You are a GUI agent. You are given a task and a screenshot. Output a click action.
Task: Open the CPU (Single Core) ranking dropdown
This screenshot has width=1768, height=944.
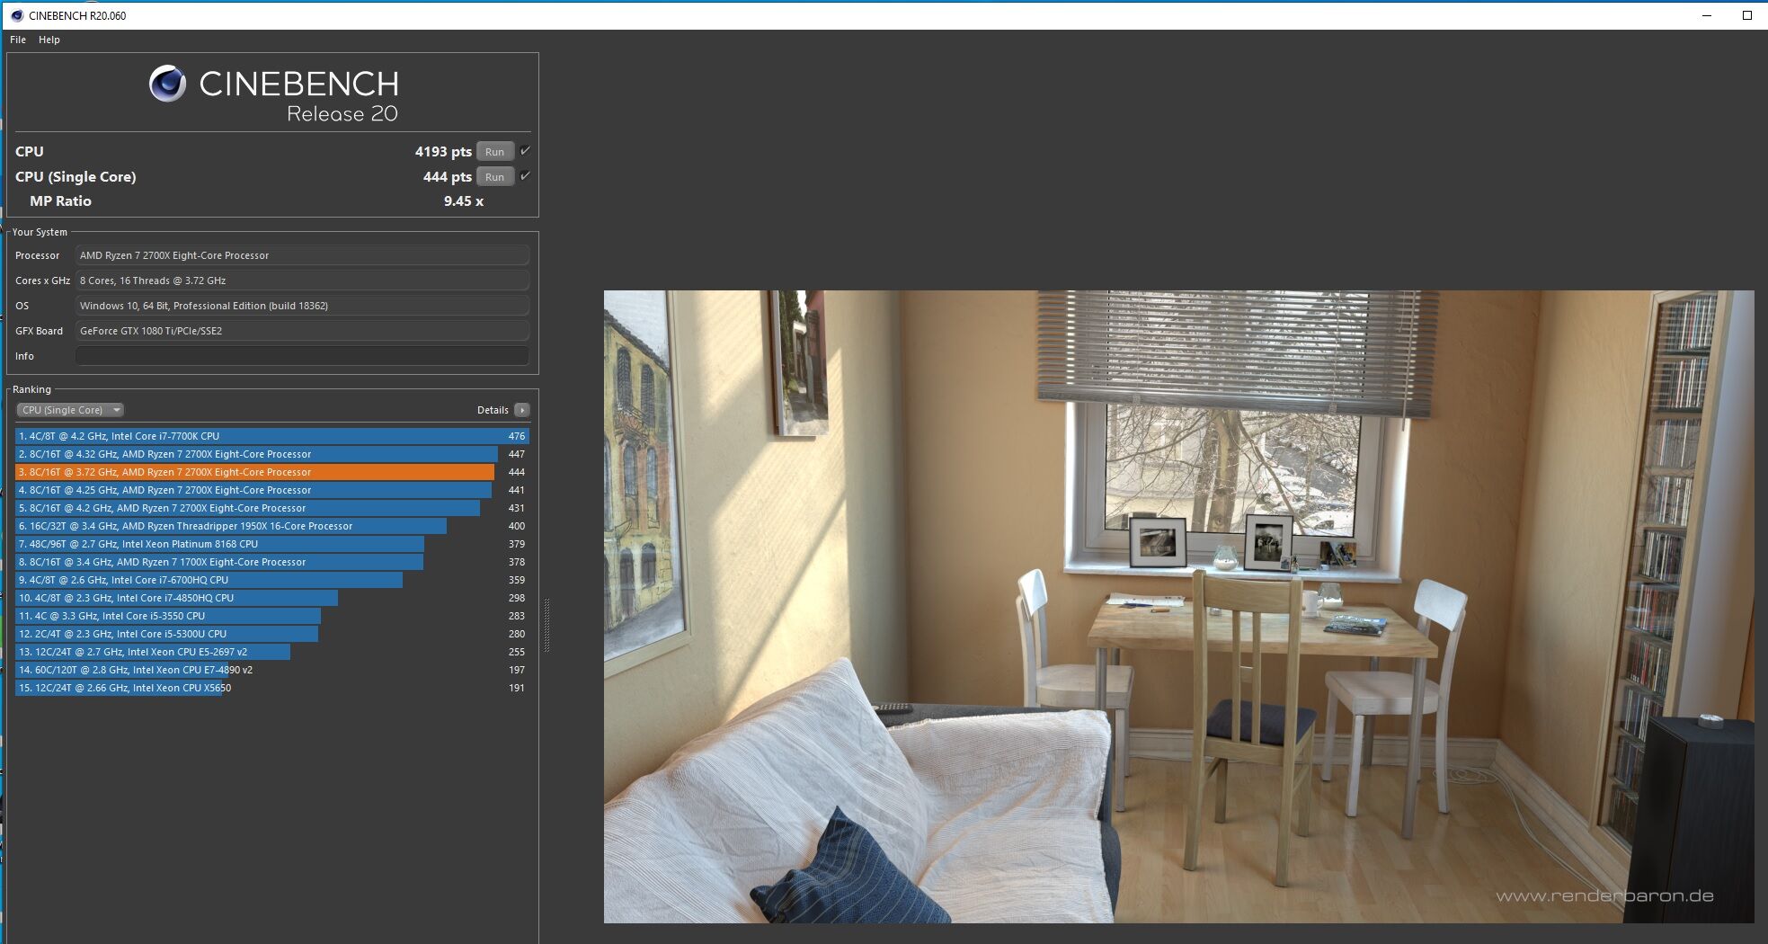click(x=70, y=410)
